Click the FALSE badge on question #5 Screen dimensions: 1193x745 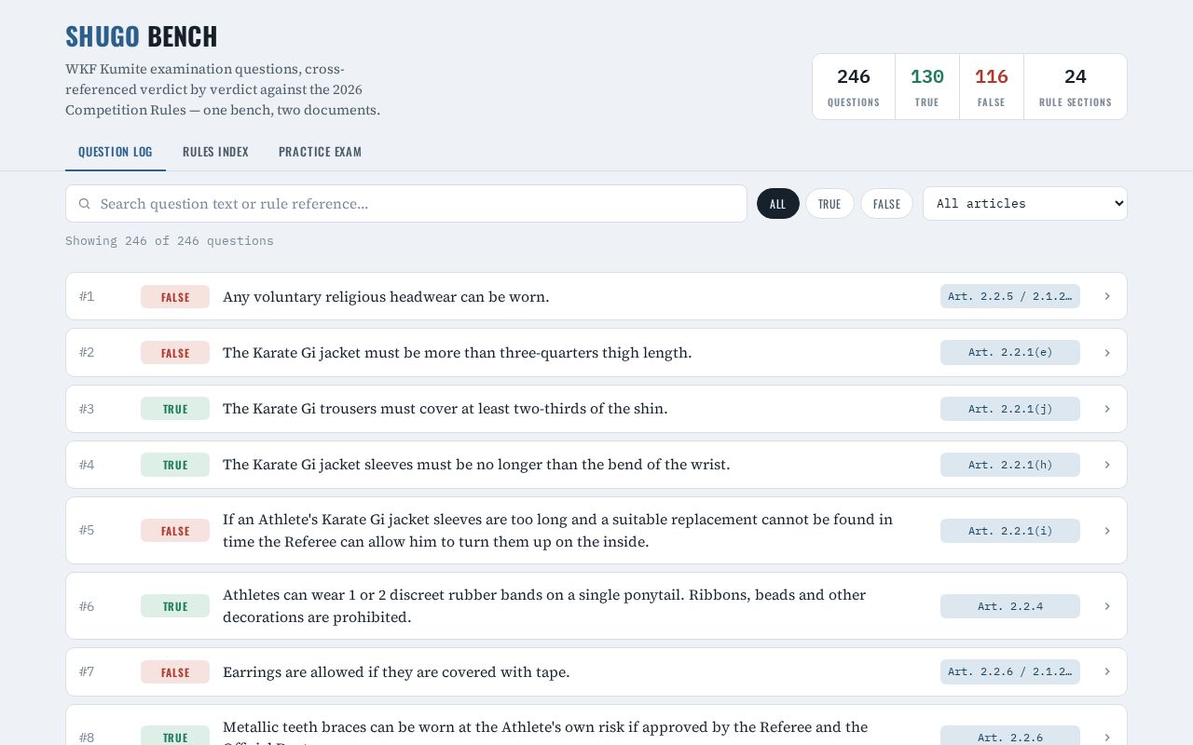coord(175,531)
